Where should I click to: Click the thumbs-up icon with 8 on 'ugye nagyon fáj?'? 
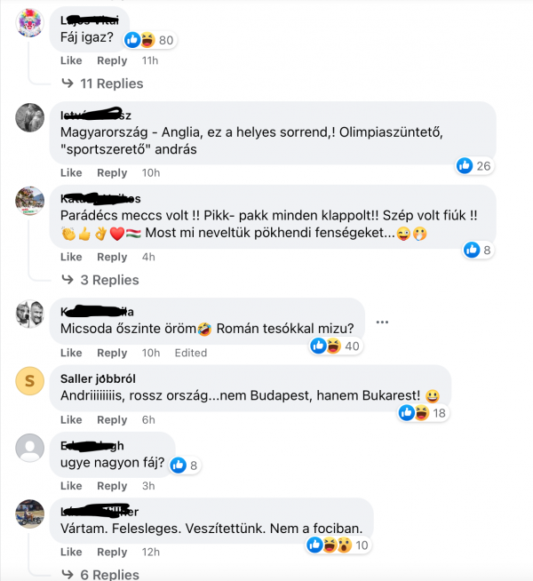(179, 465)
